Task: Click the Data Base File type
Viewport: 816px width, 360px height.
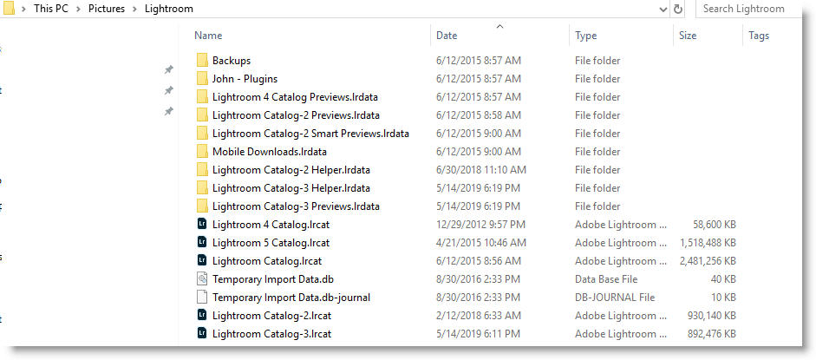Action: (606, 278)
